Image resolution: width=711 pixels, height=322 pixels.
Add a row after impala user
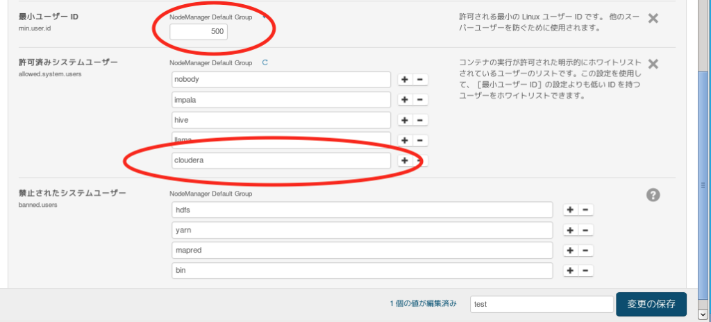(405, 100)
